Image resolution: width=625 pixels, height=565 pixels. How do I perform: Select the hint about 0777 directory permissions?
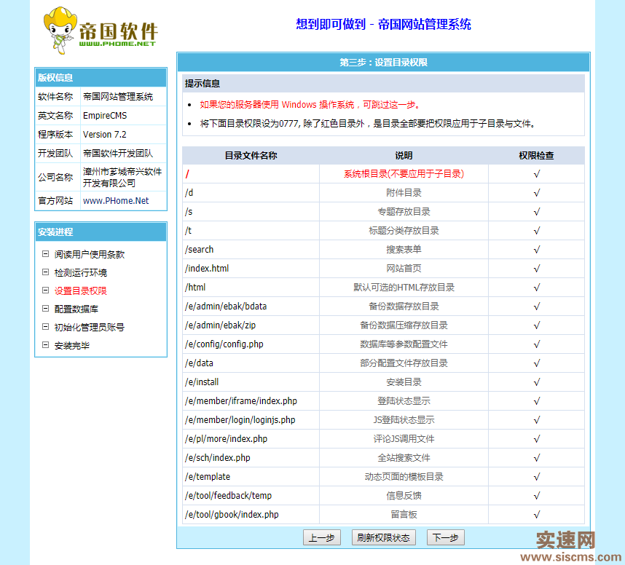367,124
